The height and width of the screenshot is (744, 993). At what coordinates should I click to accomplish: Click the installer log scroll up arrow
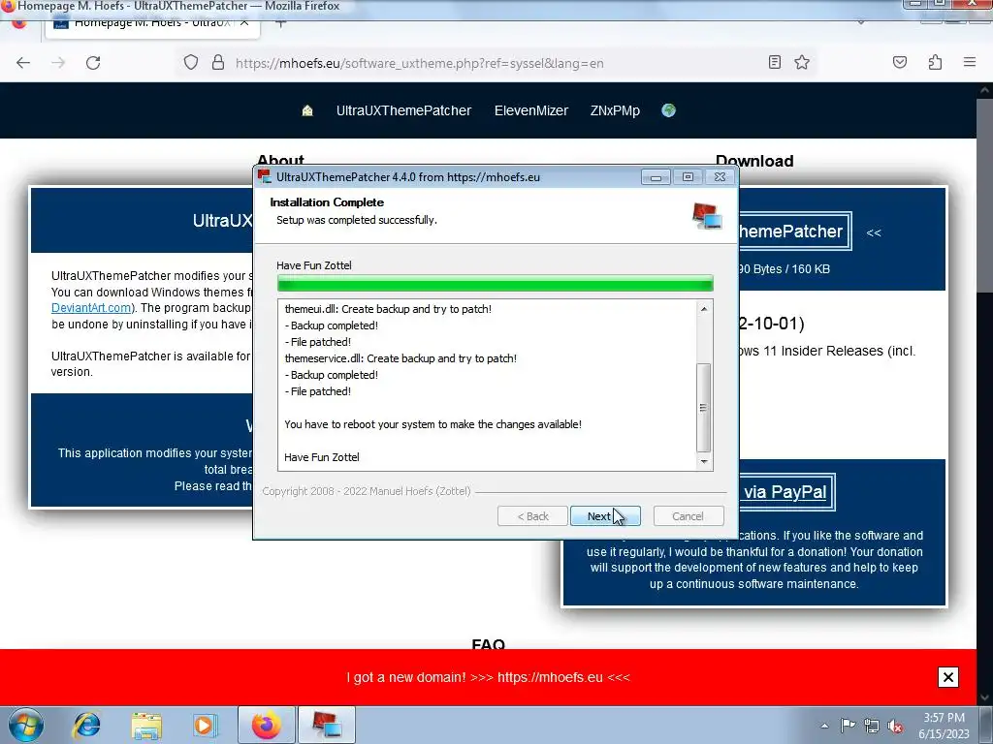[x=704, y=309]
